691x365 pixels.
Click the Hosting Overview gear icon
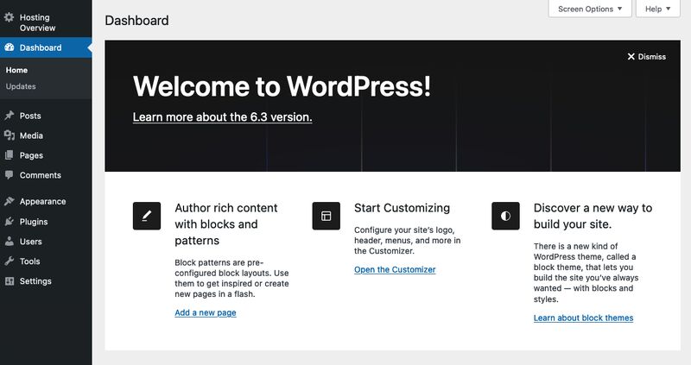tap(9, 17)
